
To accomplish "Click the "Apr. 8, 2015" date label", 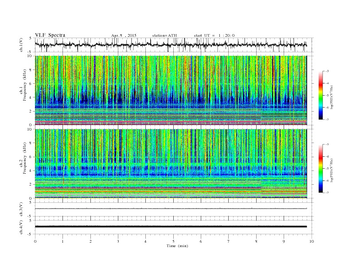I will (124, 35).
